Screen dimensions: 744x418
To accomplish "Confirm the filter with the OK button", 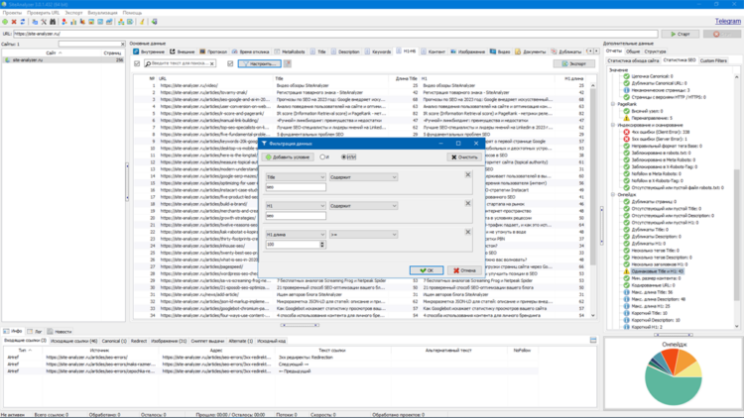I will pyautogui.click(x=427, y=270).
